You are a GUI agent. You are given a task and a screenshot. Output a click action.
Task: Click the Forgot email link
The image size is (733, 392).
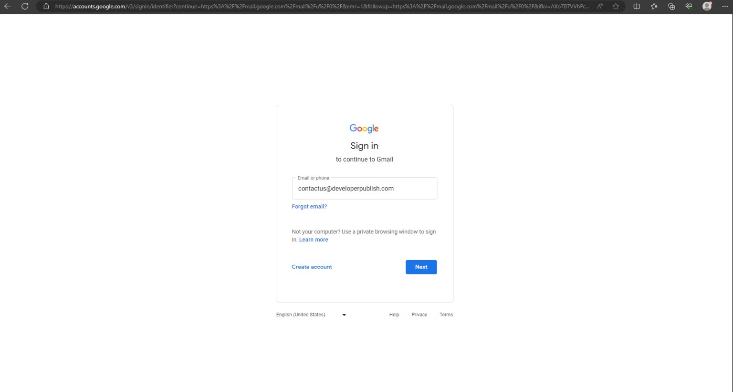309,206
